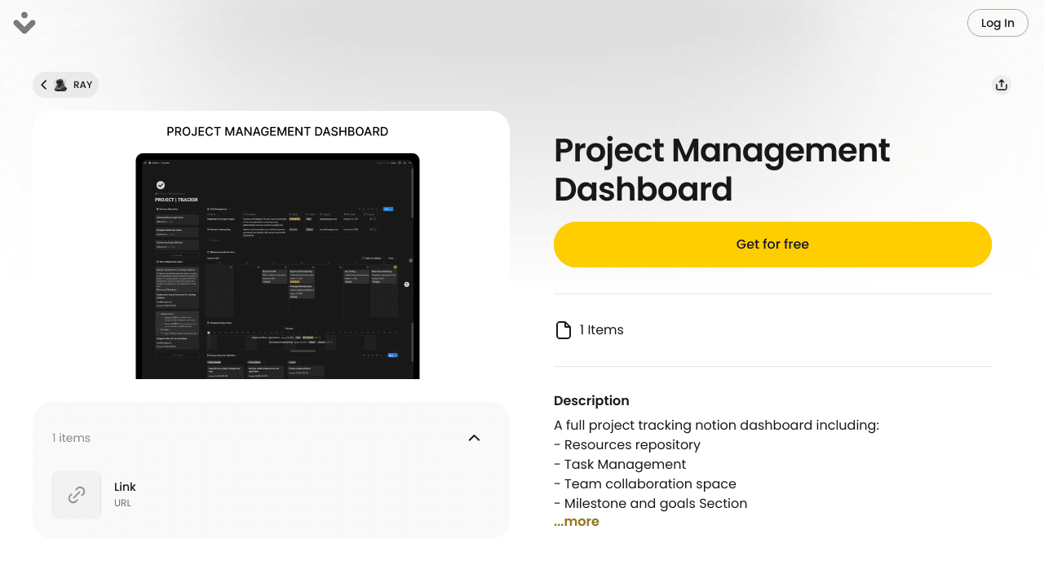
Task: Click the '- Team collaboration space' line
Action: click(x=645, y=484)
